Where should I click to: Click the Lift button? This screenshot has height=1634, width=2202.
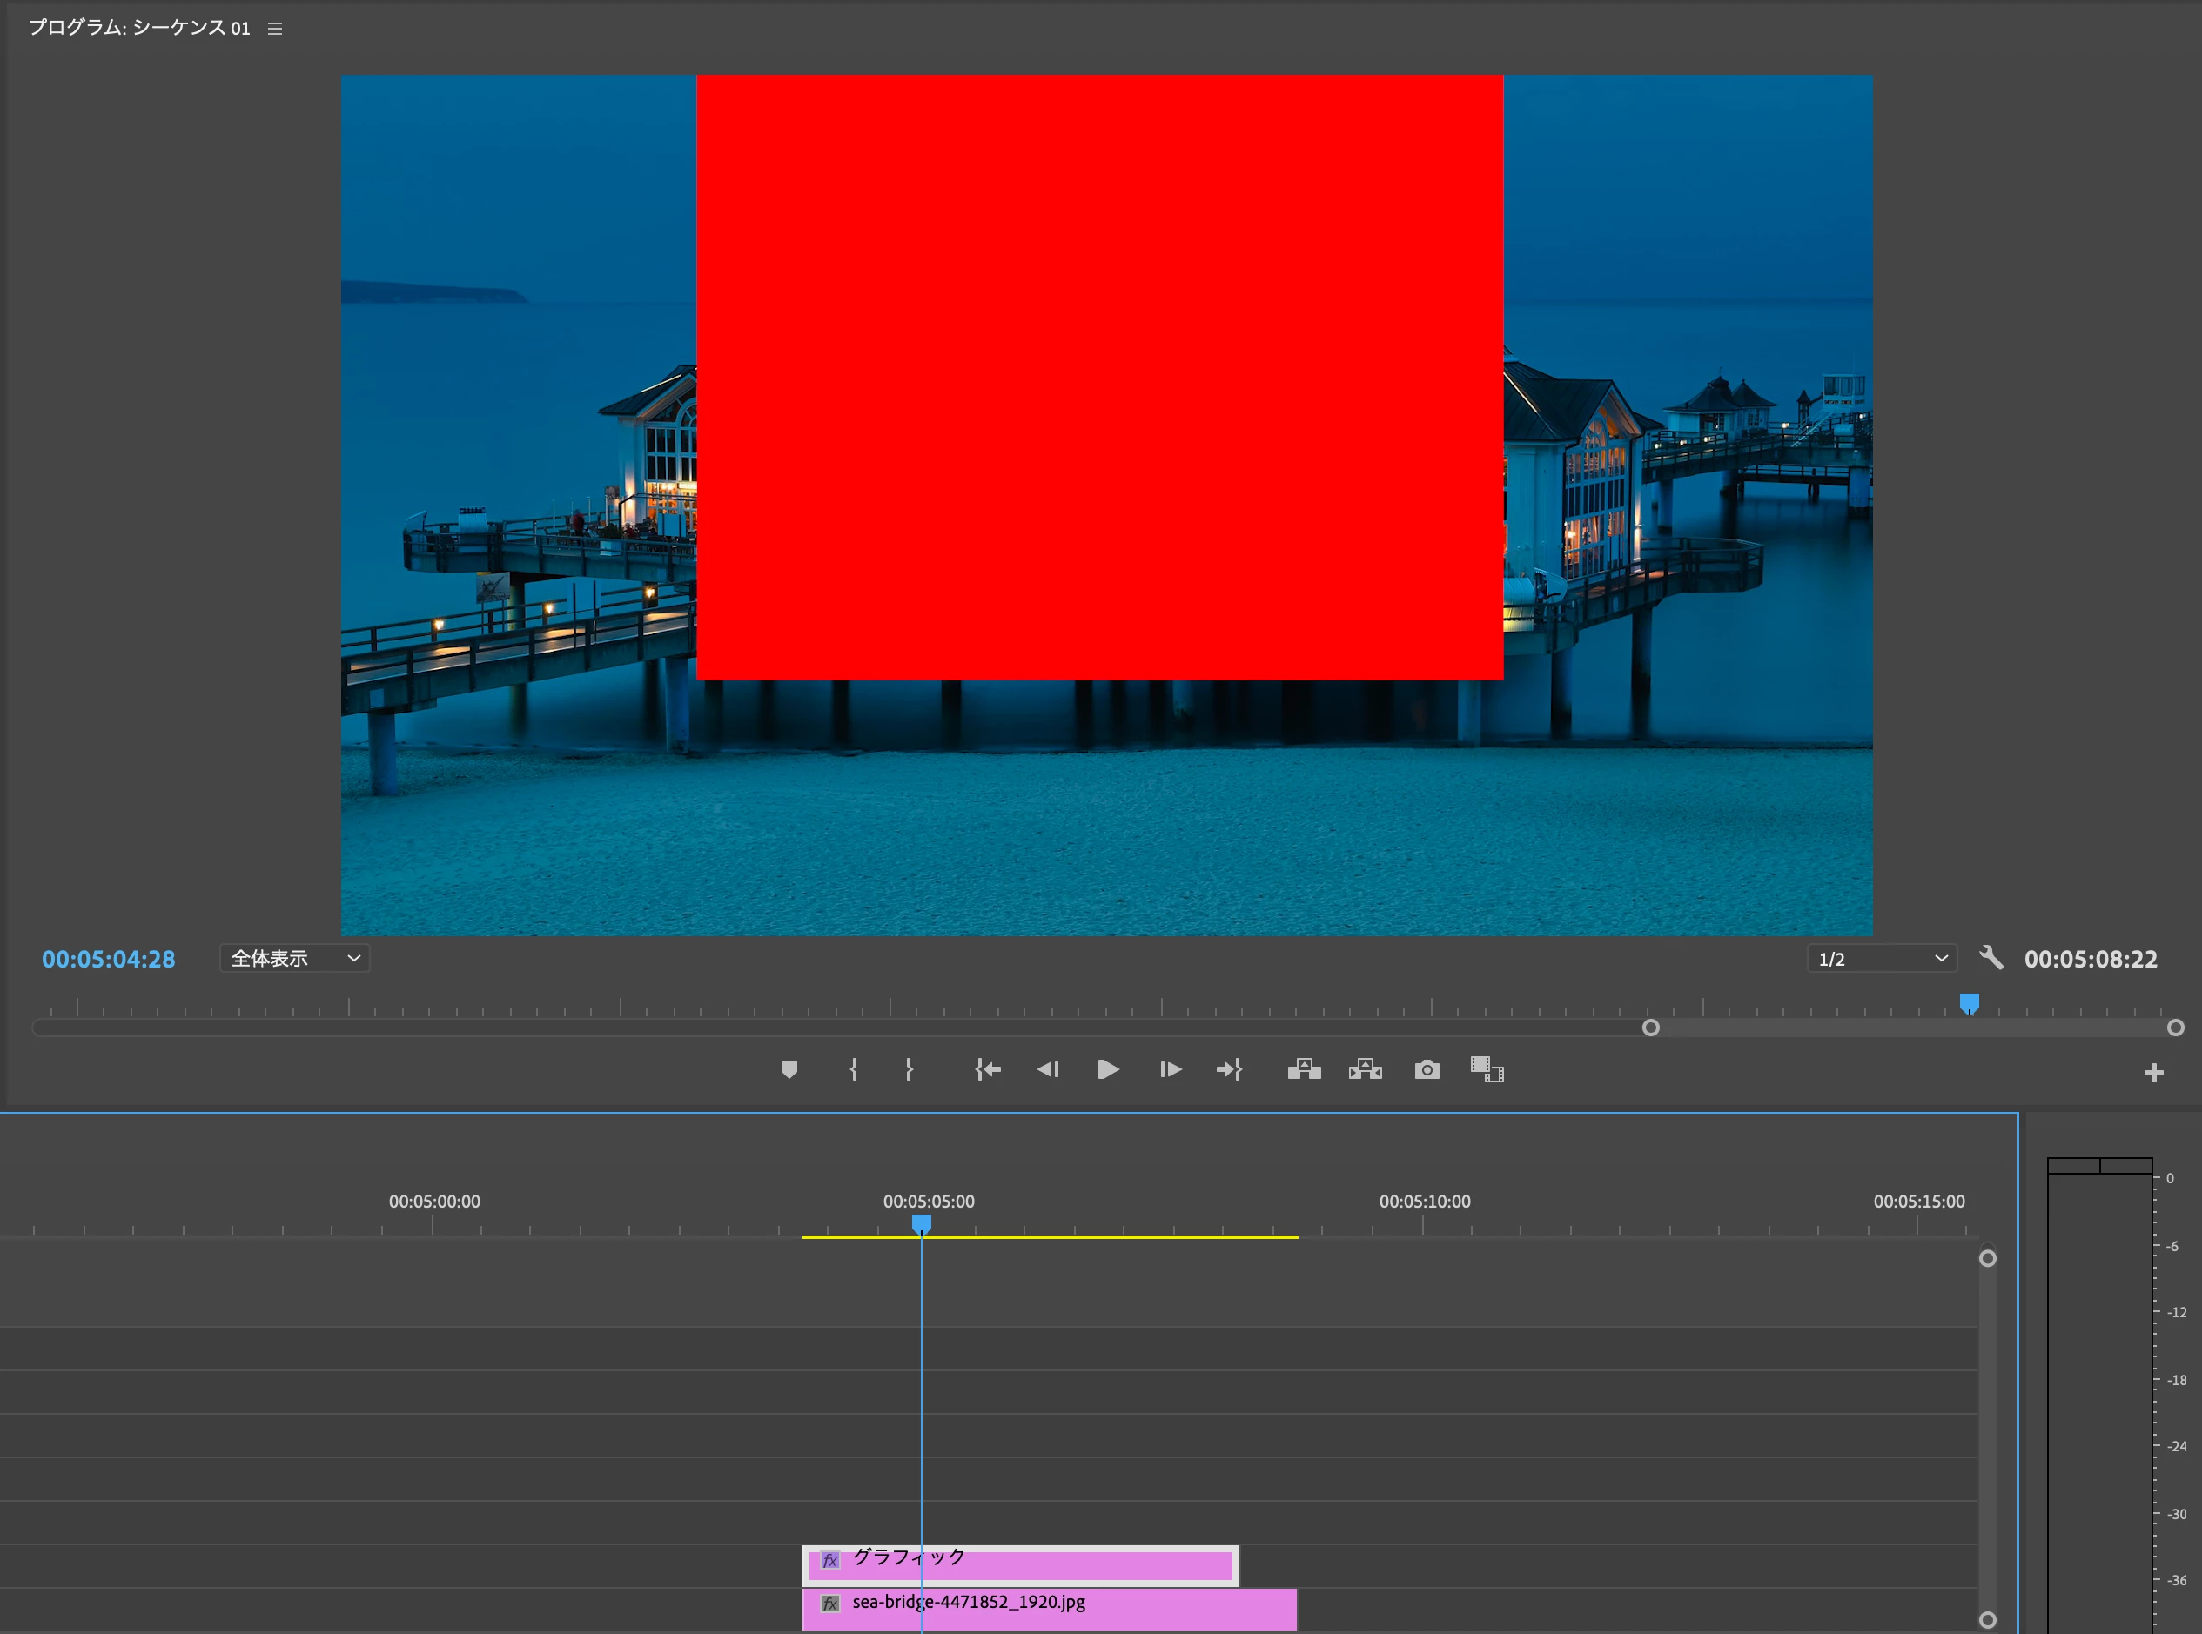1304,1069
